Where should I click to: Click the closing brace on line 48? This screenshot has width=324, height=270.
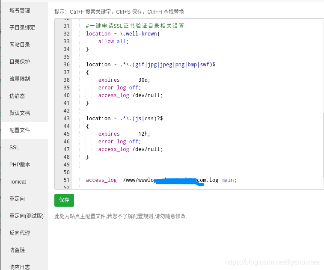pyautogui.click(x=87, y=157)
